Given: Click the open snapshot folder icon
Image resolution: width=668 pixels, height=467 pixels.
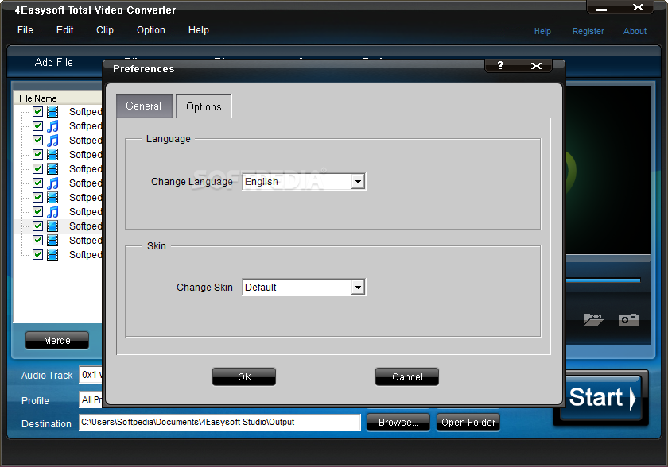Looking at the screenshot, I should pos(593,319).
